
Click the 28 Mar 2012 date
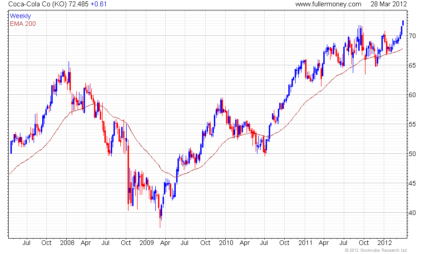pos(389,4)
